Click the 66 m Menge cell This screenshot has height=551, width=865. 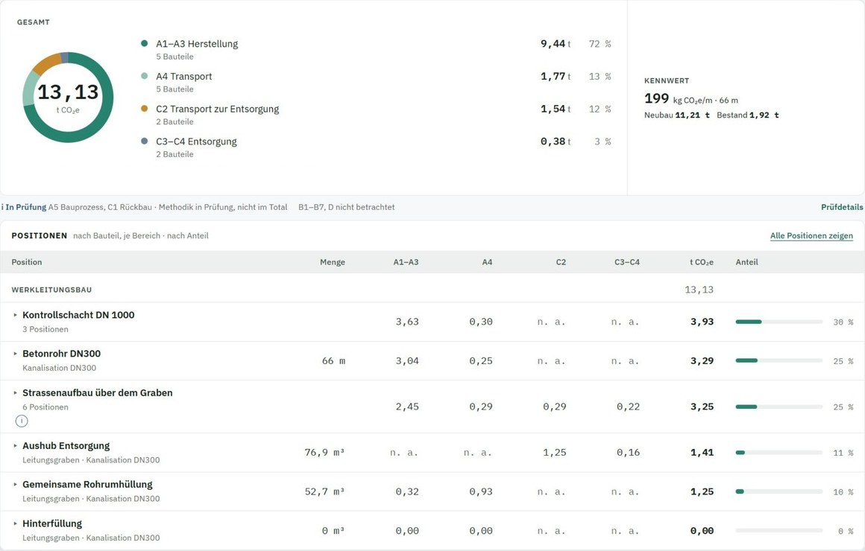tap(333, 361)
